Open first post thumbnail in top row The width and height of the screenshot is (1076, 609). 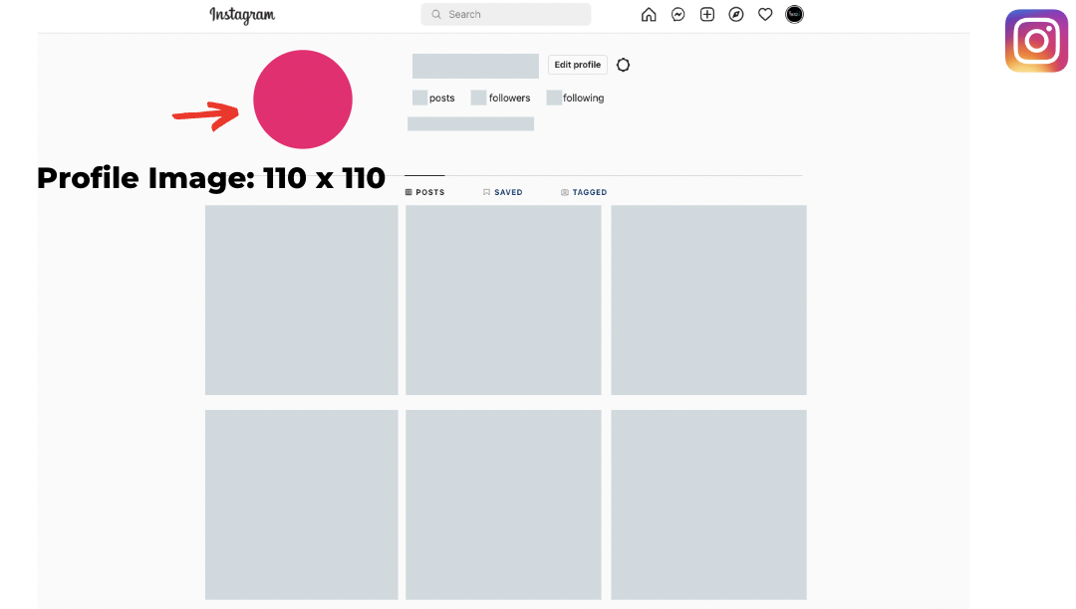tap(301, 301)
